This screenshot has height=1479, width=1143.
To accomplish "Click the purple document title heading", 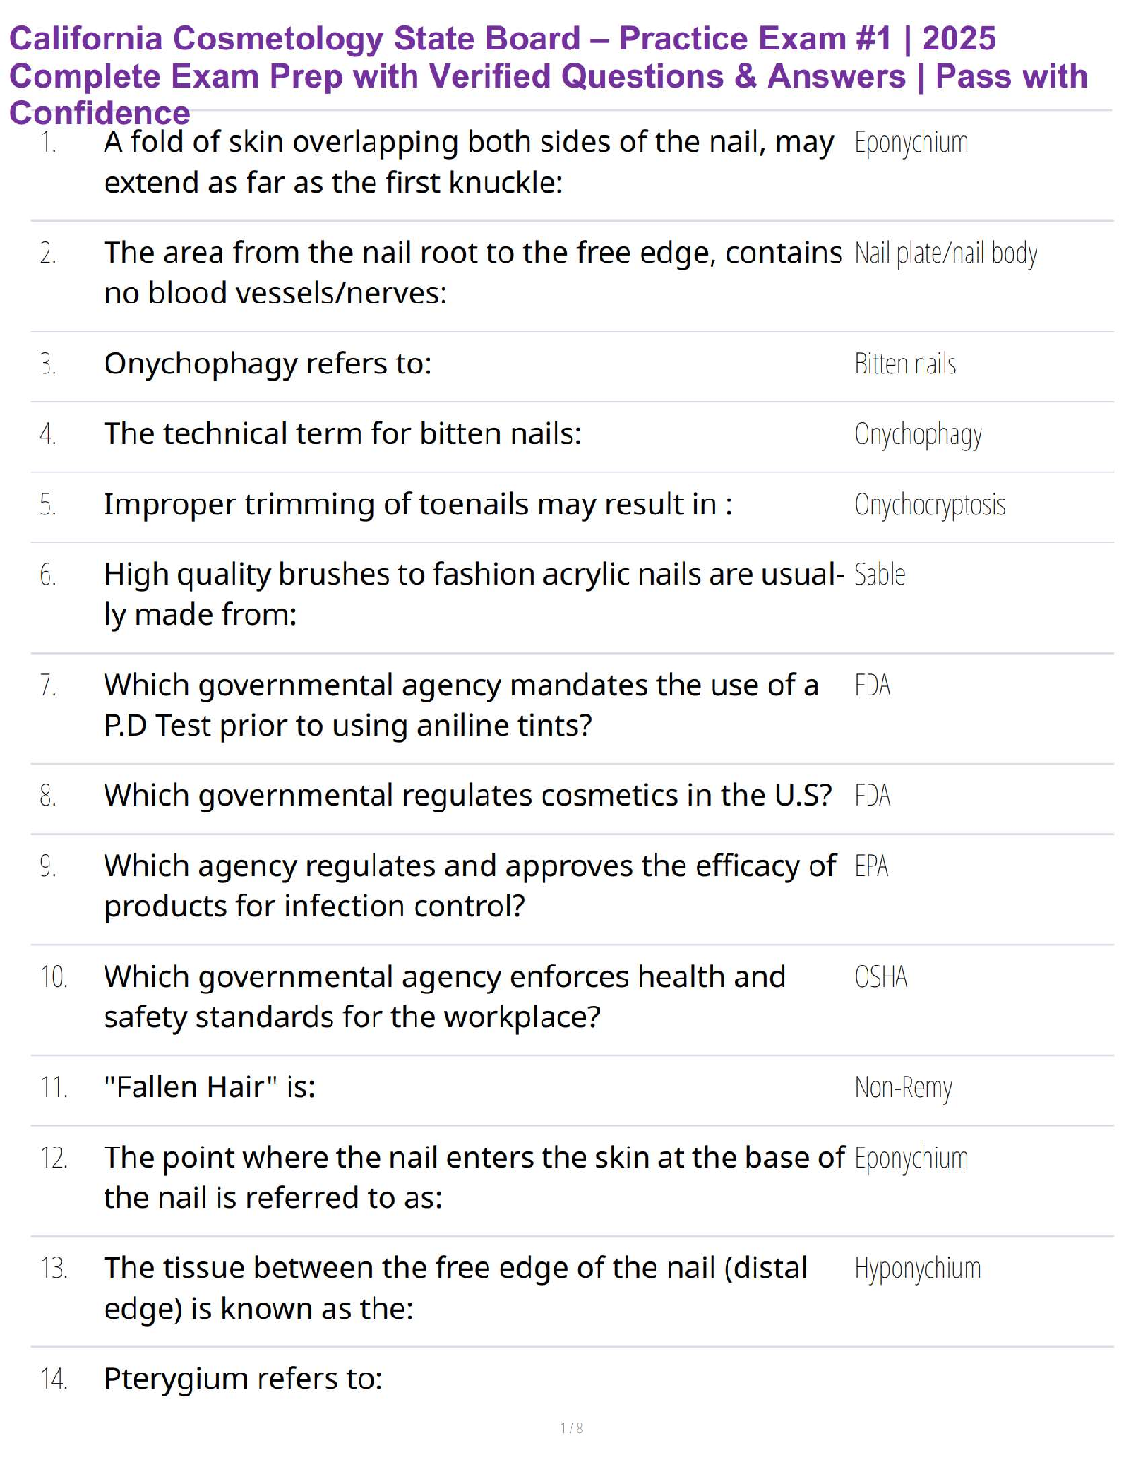I will coord(549,76).
